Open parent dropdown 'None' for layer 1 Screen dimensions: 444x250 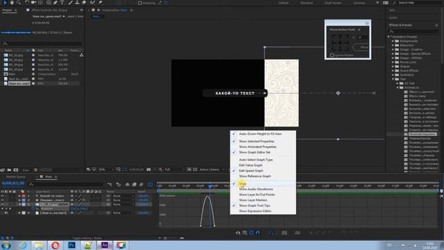pos(123,196)
